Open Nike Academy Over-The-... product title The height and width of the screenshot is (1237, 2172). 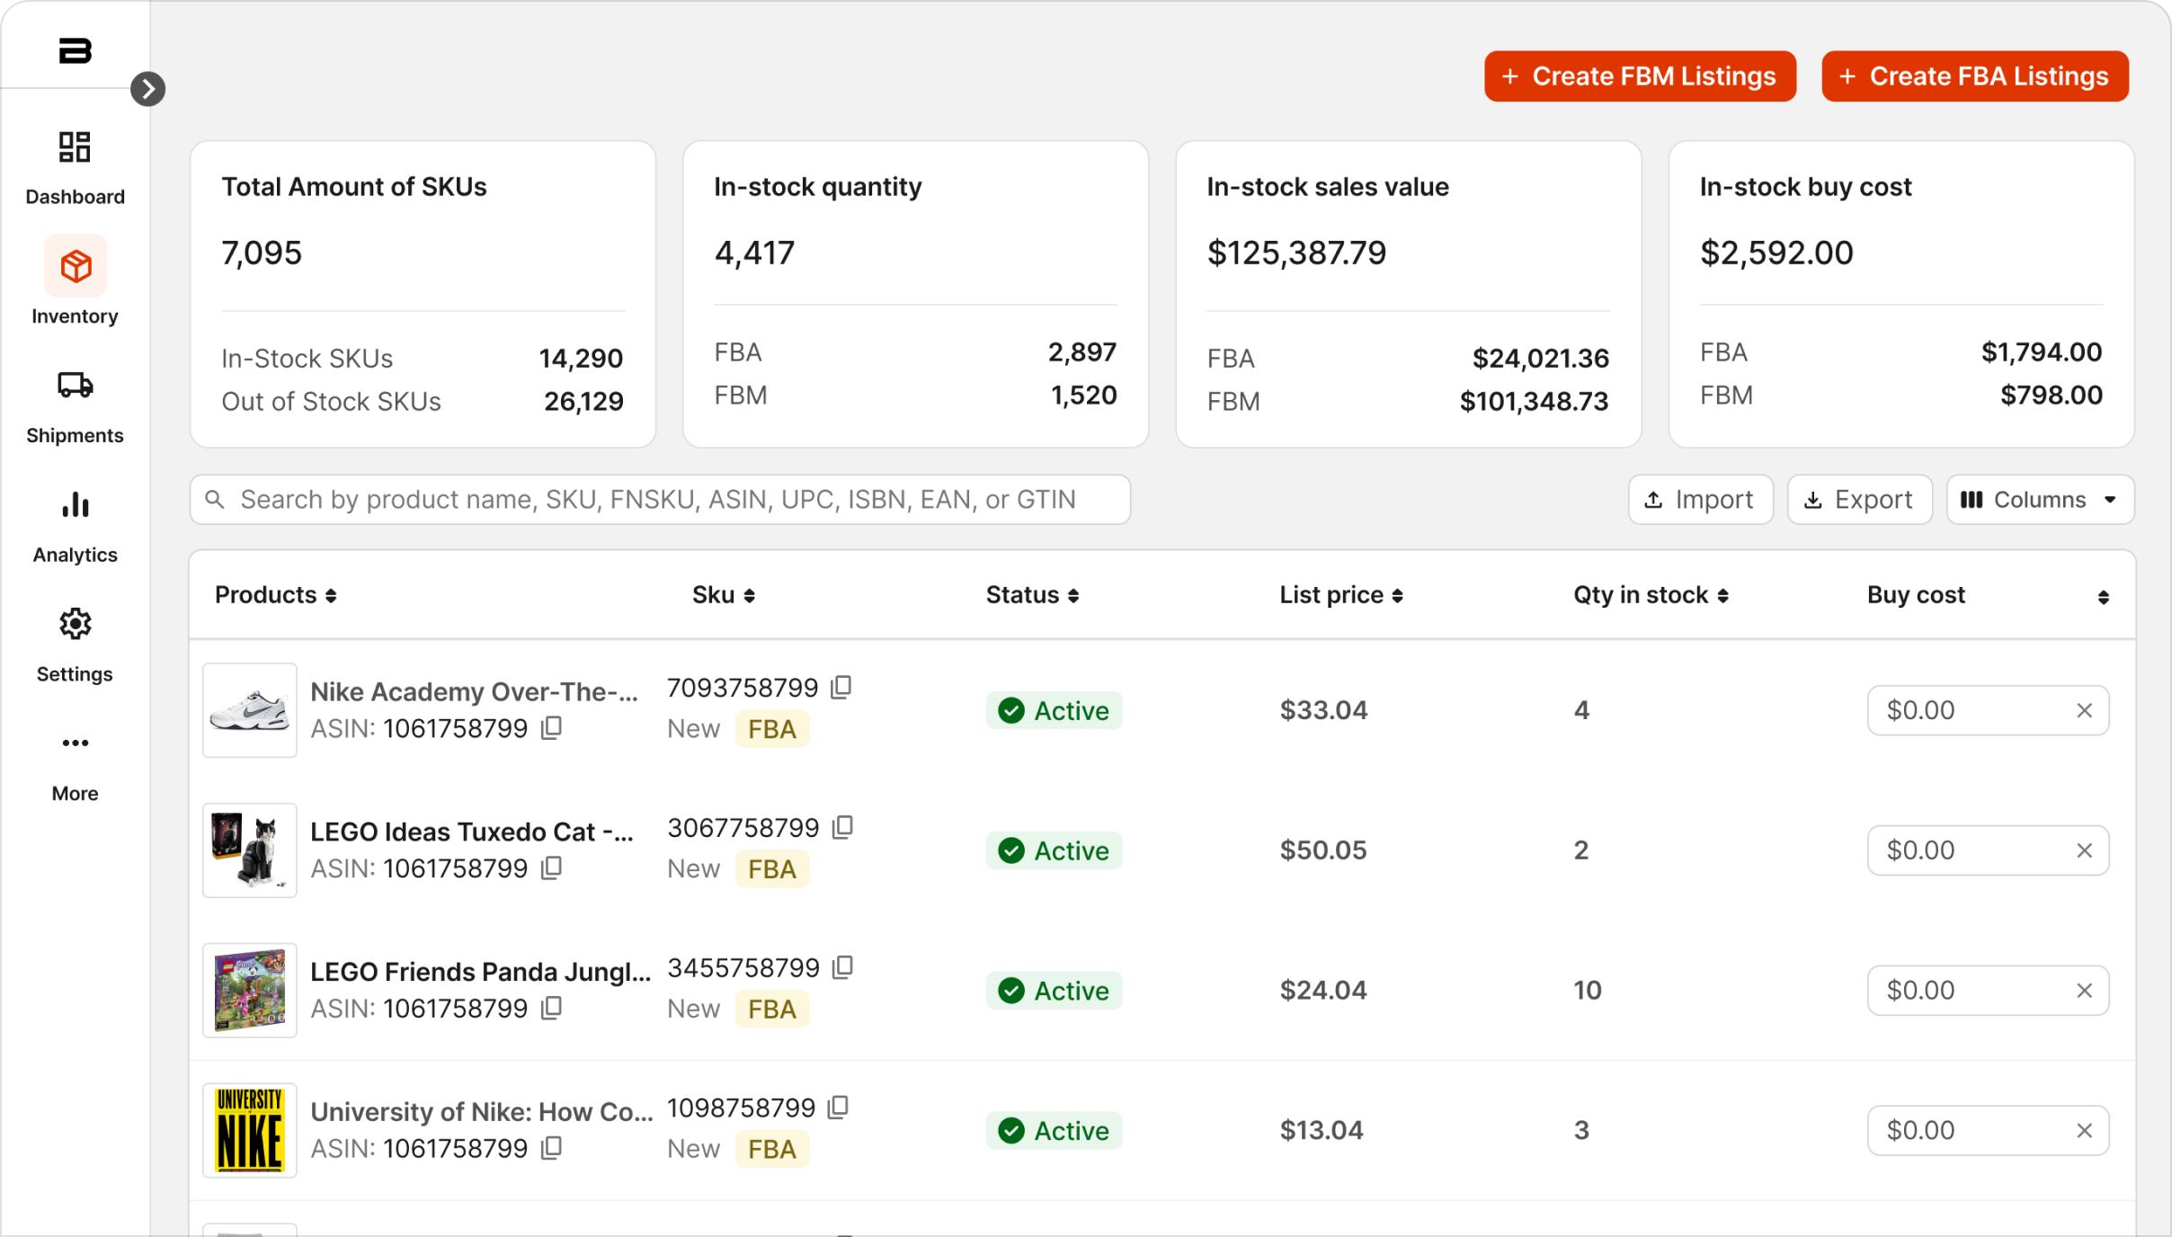pos(474,691)
